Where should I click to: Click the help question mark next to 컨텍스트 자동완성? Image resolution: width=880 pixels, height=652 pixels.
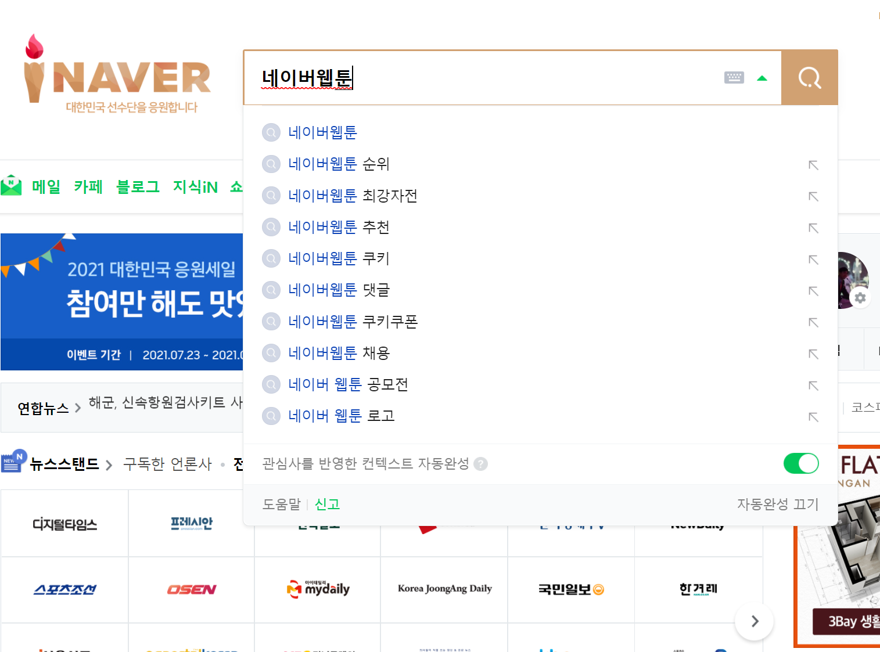[x=480, y=464]
